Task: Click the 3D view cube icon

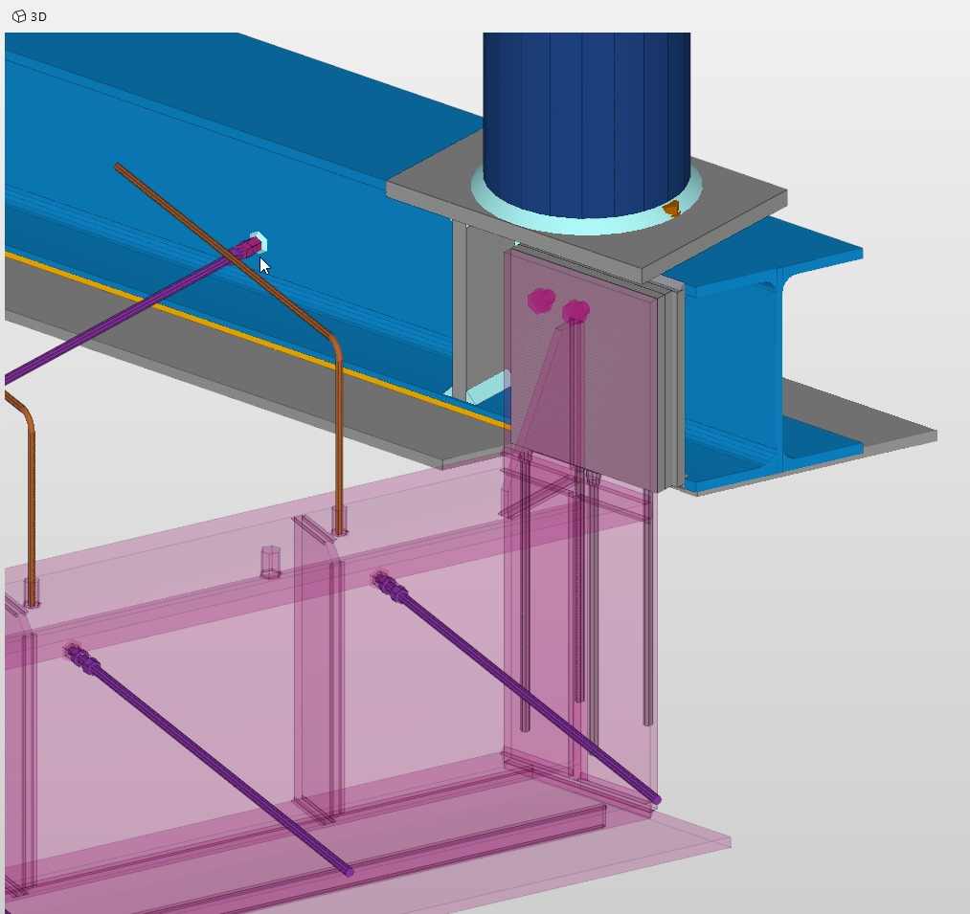Action: [x=18, y=16]
